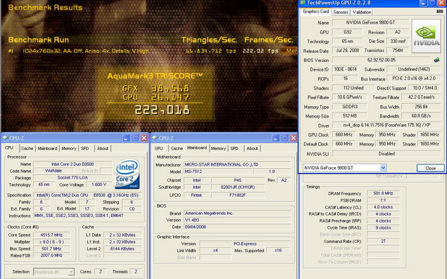Open SPD tab in left CPU-Z window
This screenshot has width=447, height=279.
[x=85, y=148]
